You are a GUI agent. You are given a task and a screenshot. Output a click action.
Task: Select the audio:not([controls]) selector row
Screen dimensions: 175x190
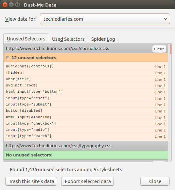coord(86,66)
